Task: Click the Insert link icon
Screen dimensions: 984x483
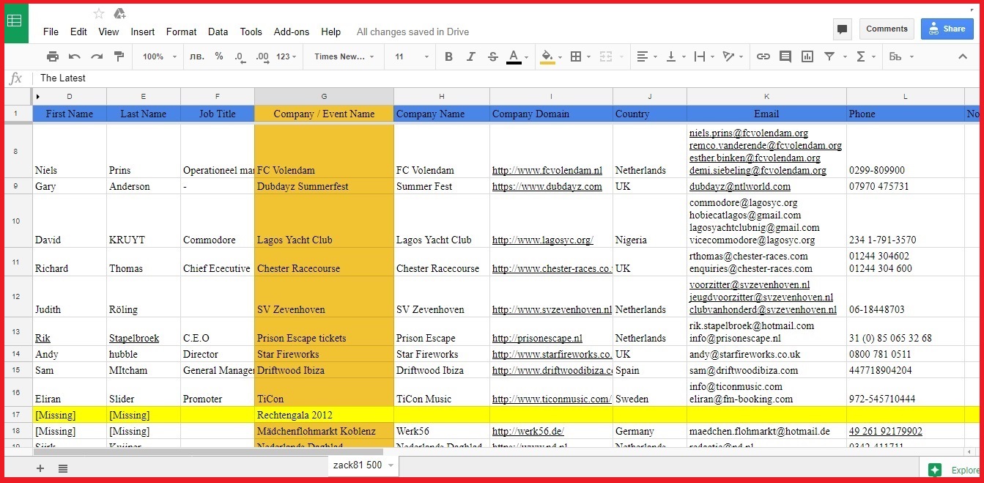Action: pyautogui.click(x=763, y=56)
